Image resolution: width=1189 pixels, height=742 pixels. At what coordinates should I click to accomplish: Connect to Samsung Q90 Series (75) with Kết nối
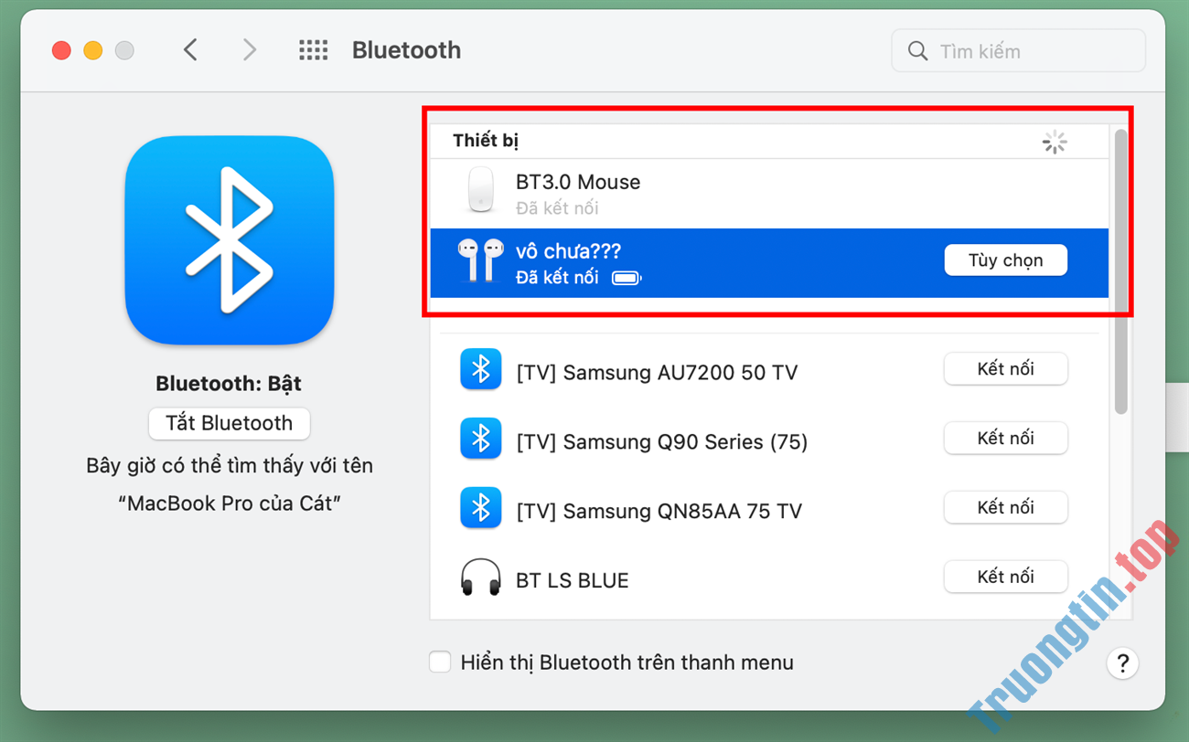[x=1005, y=439]
